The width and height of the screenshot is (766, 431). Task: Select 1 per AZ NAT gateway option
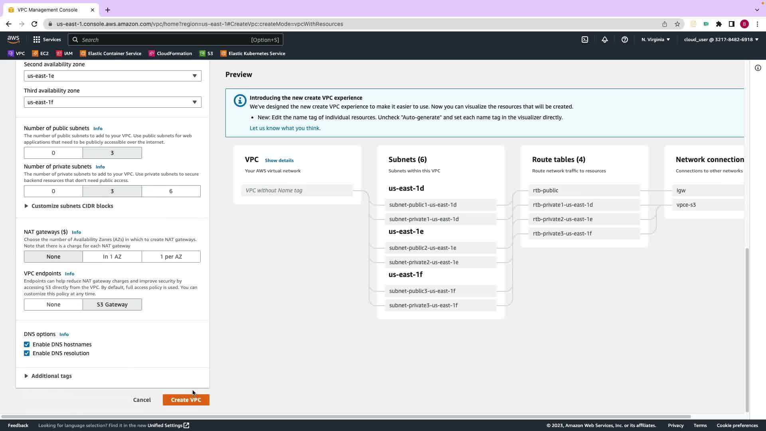point(171,257)
